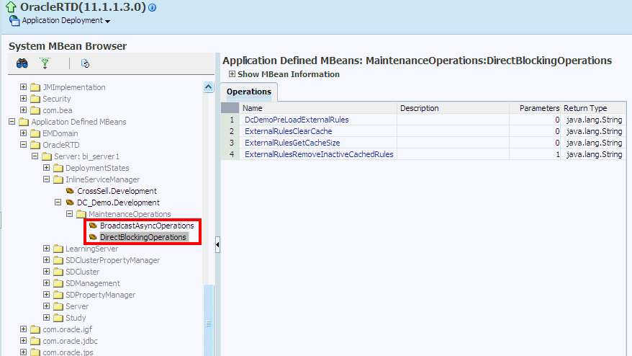This screenshot has height=356, width=632.
Task: Sort by the Return Type column header
Action: tap(593, 108)
